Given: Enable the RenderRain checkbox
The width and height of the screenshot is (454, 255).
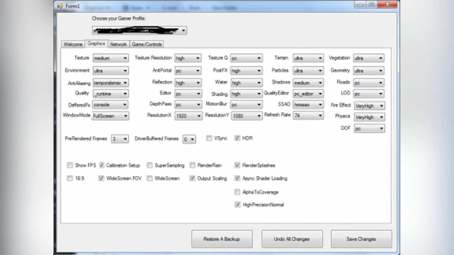Looking at the screenshot, I should pyautogui.click(x=193, y=165).
